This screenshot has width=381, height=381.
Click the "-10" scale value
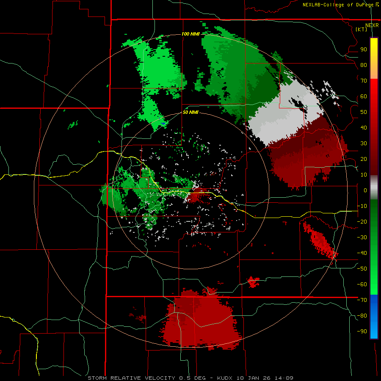point(362,206)
